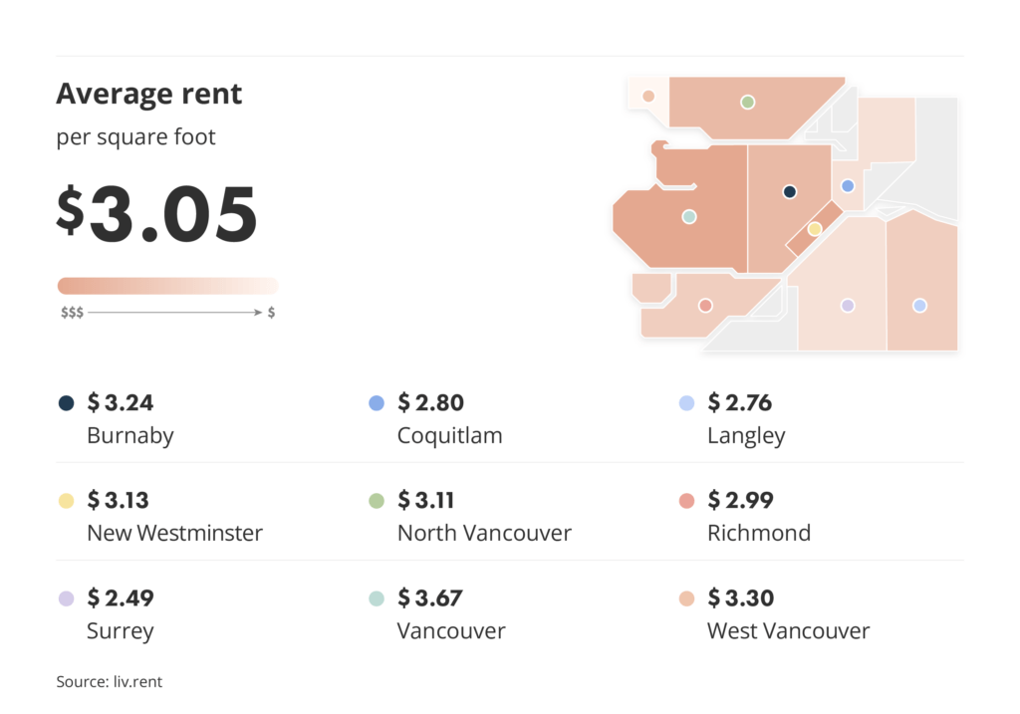Click the rent price gradient bar

coord(167,286)
